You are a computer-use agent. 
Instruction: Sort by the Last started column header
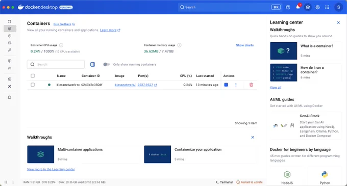[205, 76]
